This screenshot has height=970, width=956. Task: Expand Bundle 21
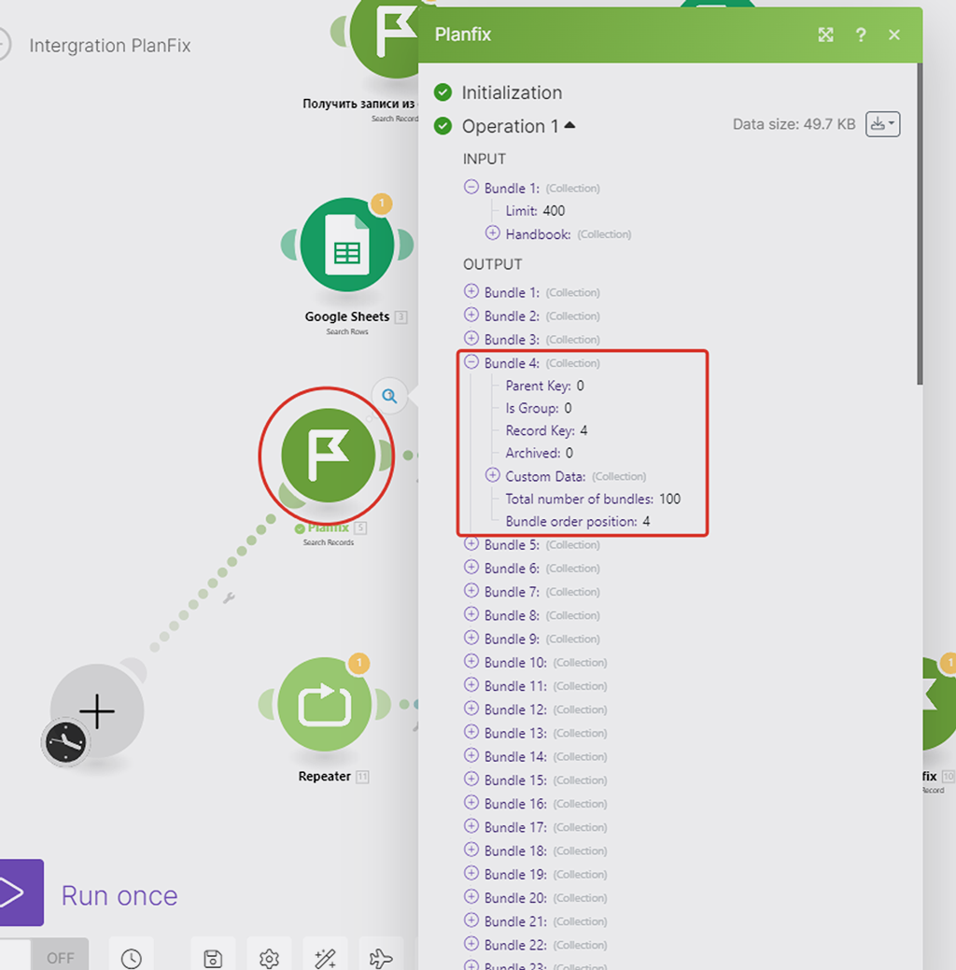471,920
